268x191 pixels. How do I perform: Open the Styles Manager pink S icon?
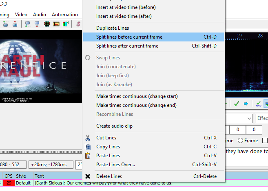coord(78,24)
